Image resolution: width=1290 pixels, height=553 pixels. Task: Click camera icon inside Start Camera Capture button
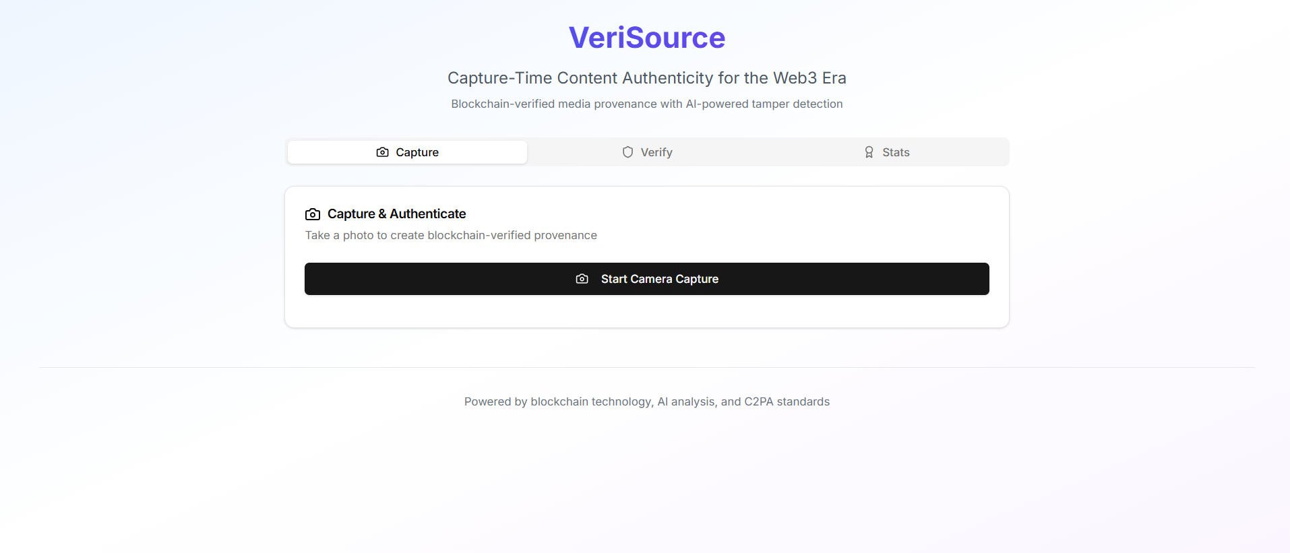tap(582, 279)
